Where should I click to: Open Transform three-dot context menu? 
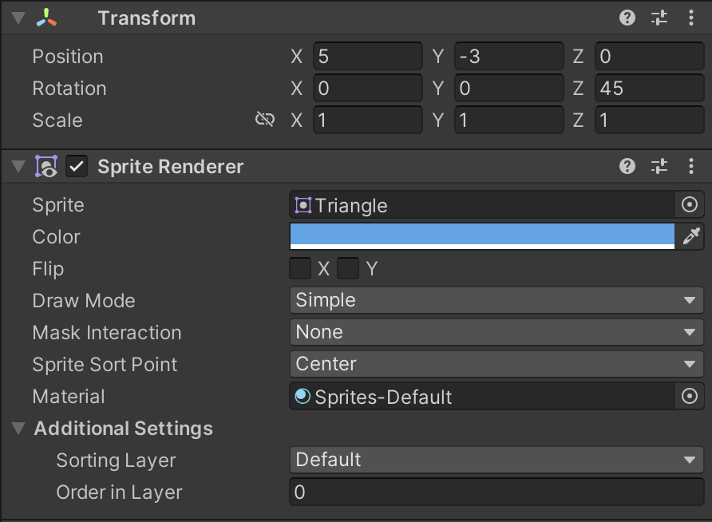tap(691, 18)
